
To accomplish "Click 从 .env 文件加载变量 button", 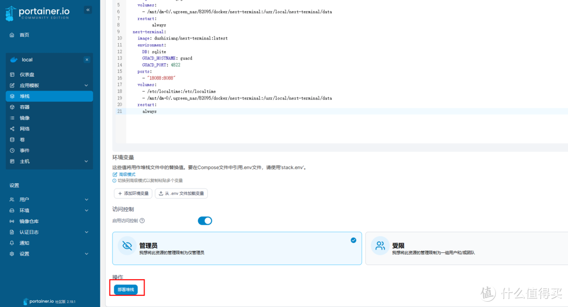I will pos(181,193).
